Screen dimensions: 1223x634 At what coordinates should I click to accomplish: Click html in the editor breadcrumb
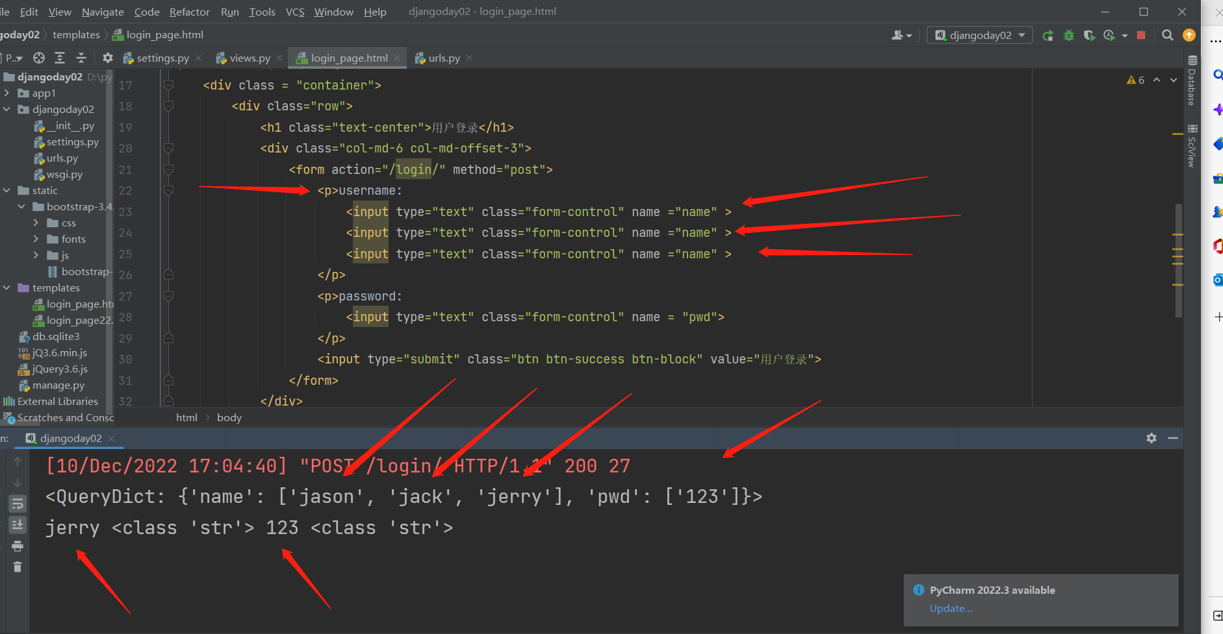[x=187, y=417]
